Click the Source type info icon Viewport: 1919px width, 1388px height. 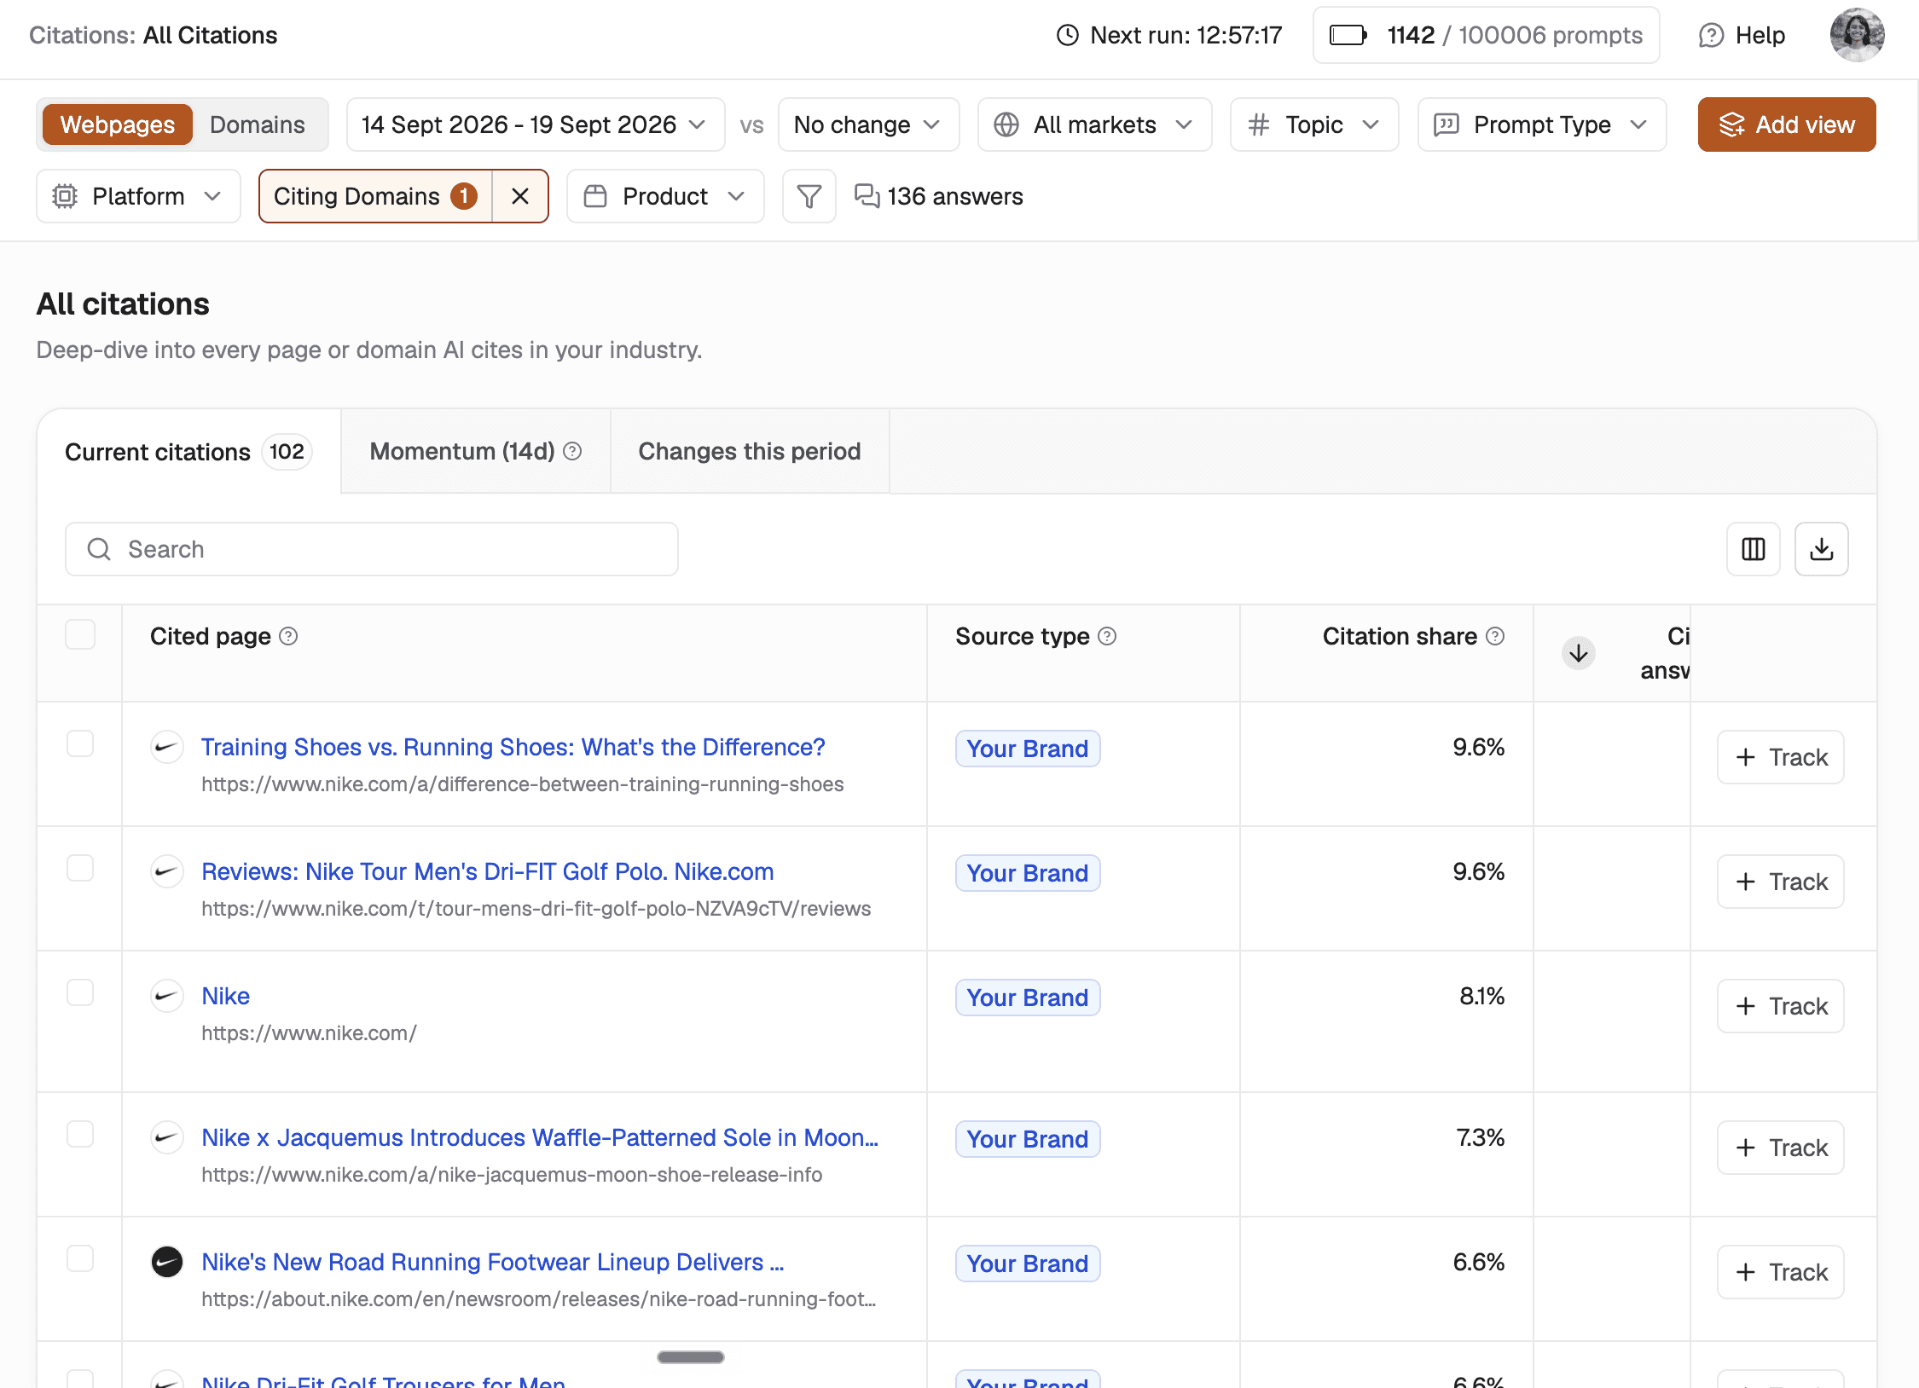coord(1107,636)
